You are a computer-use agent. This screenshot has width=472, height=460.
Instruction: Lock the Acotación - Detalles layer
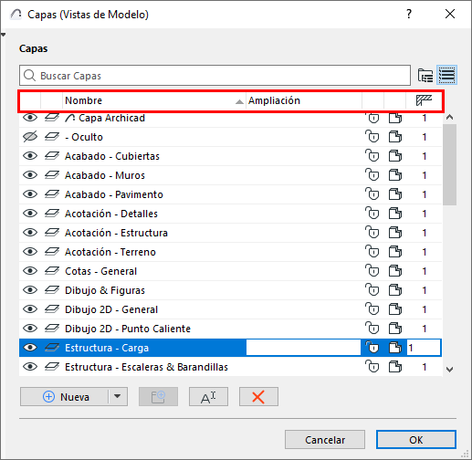[372, 214]
